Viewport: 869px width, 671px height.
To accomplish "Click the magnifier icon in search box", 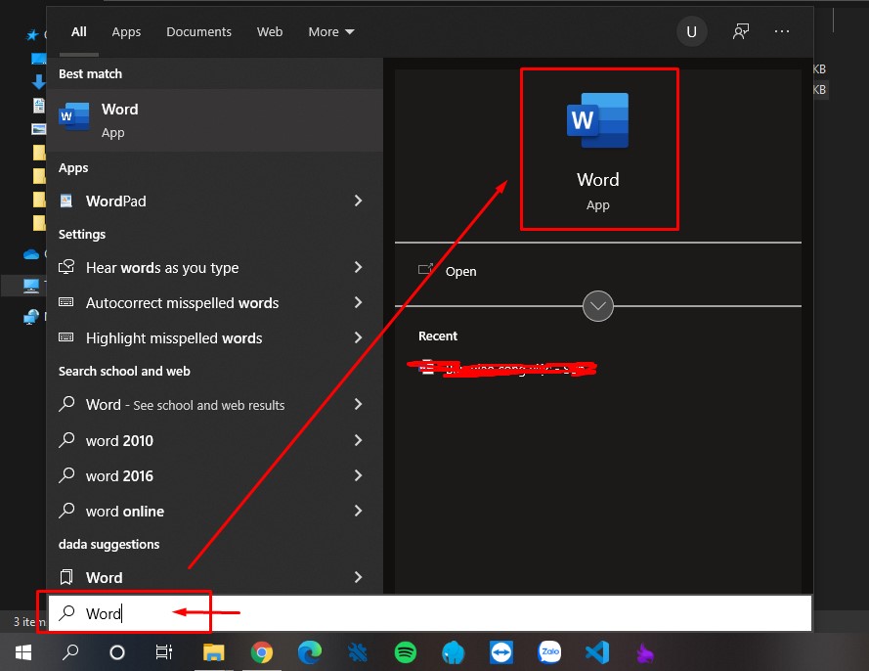I will point(67,612).
